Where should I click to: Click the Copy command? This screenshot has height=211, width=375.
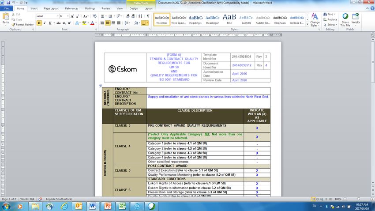(x=17, y=19)
